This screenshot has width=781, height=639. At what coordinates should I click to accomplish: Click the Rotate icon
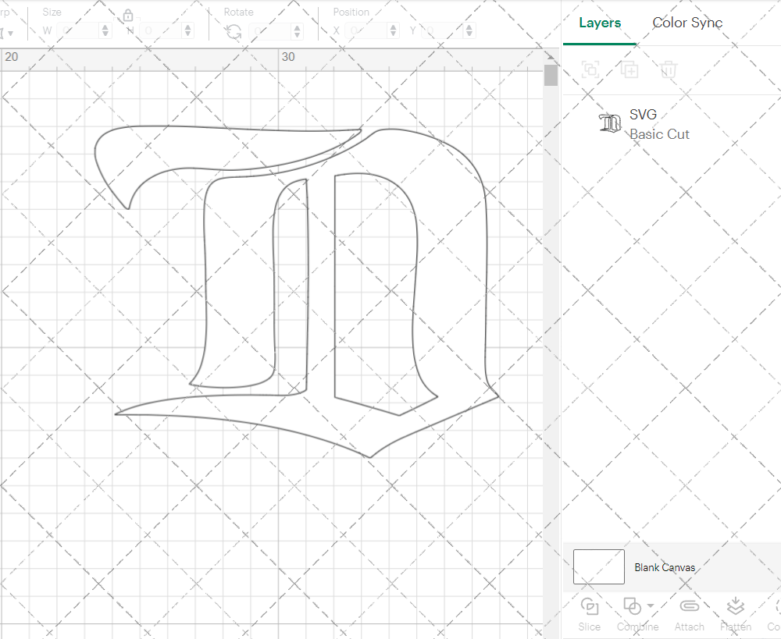click(233, 32)
